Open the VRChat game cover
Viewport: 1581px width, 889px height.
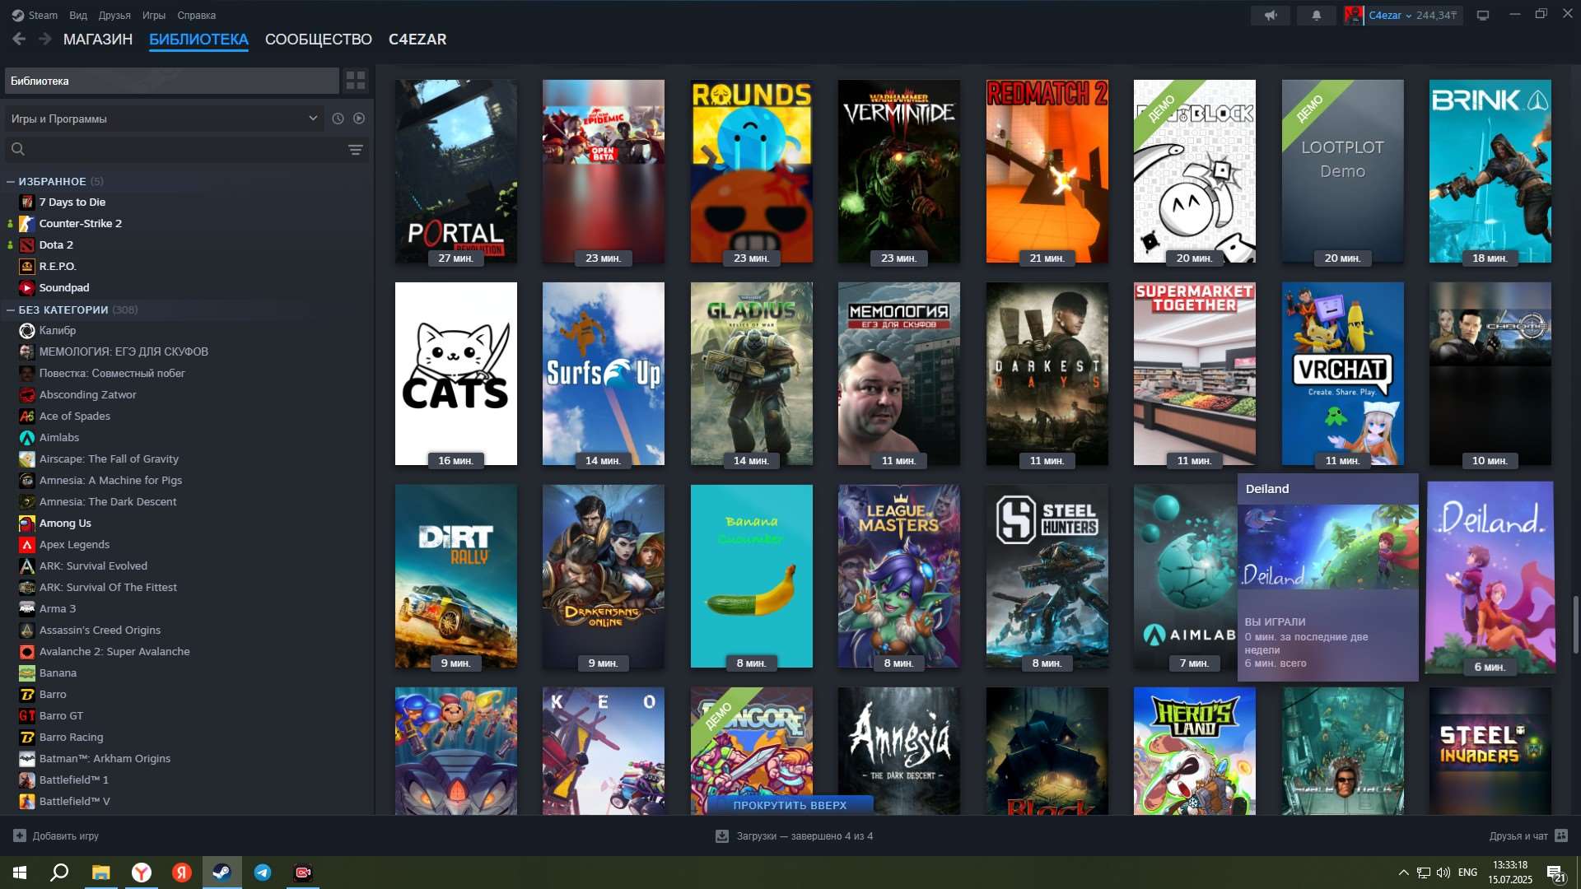click(x=1342, y=374)
